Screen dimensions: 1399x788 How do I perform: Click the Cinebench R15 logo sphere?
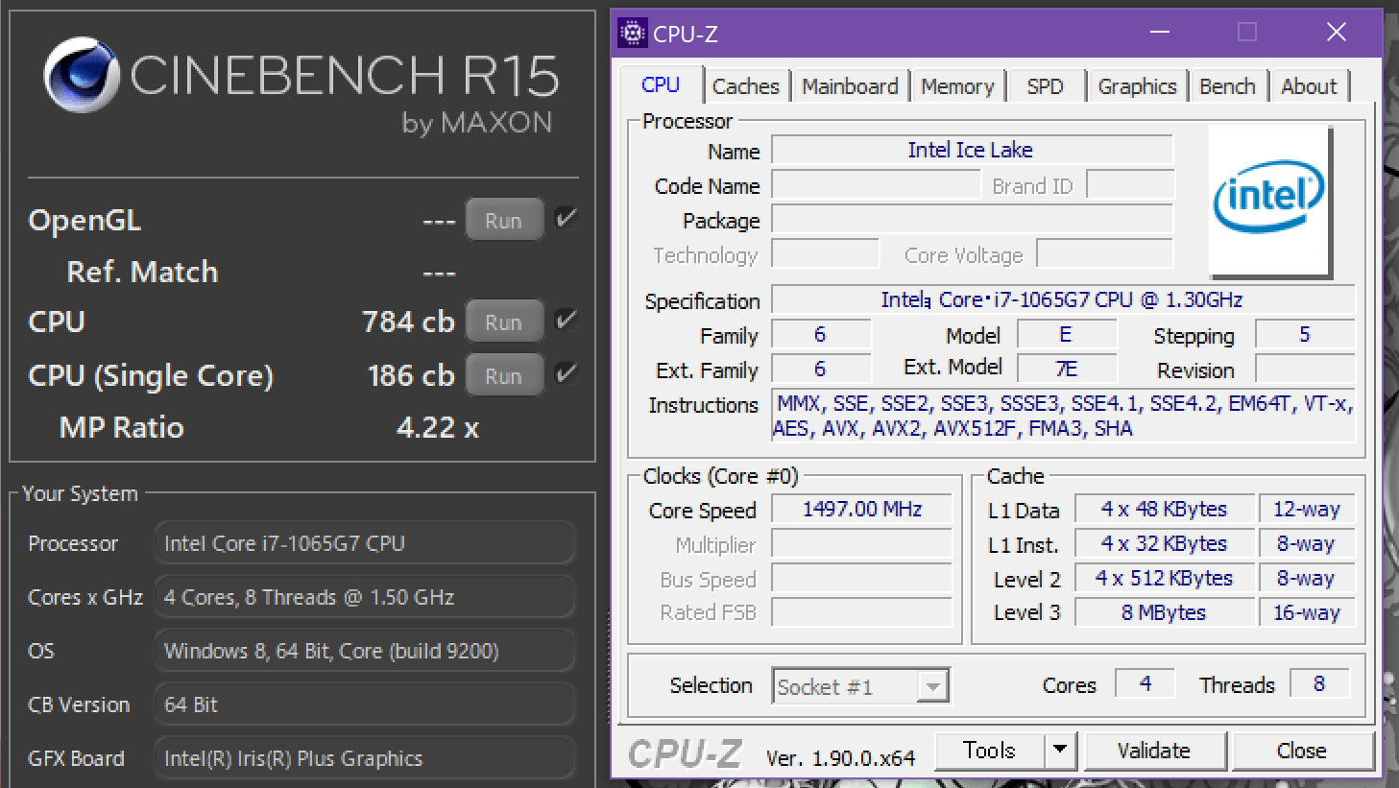tap(82, 75)
